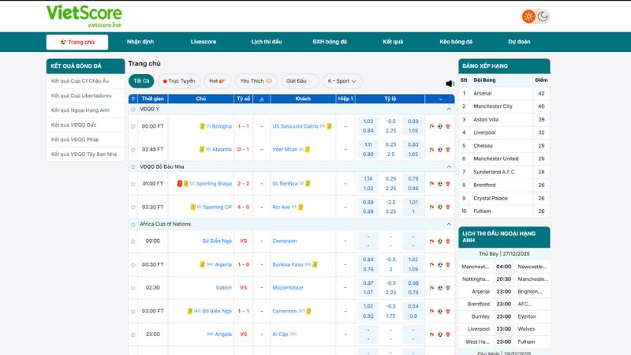Show Yêu Thích favorites filter
Image resolution: width=631 pixels, height=355 pixels.
256,81
